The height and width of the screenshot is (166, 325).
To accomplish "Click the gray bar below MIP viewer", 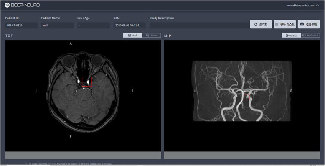I will pyautogui.click(x=242, y=155).
